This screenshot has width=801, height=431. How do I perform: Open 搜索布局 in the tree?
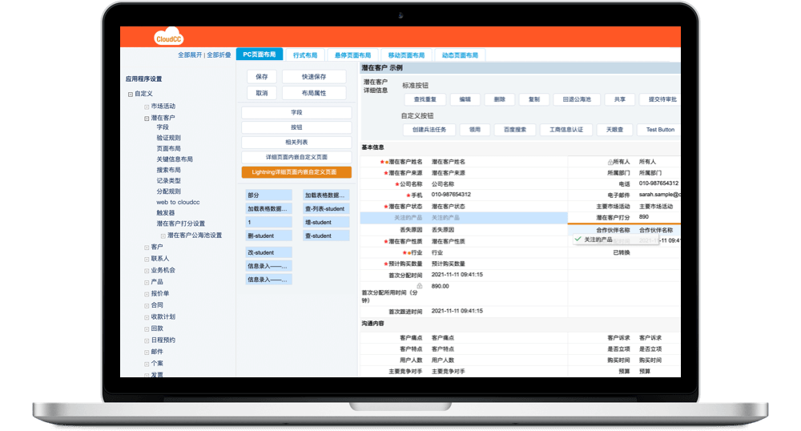pos(168,170)
